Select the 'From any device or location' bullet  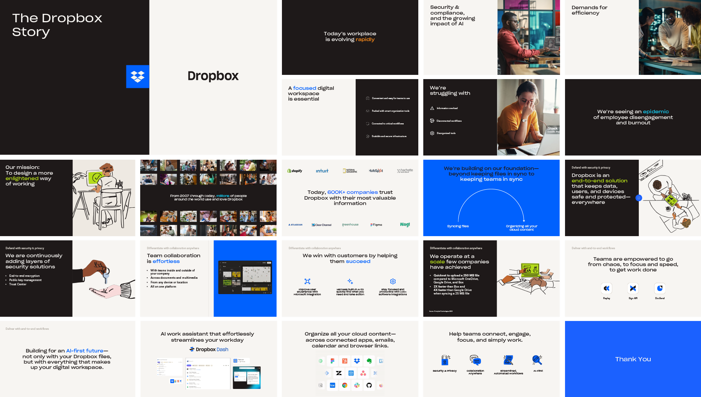coord(169,282)
